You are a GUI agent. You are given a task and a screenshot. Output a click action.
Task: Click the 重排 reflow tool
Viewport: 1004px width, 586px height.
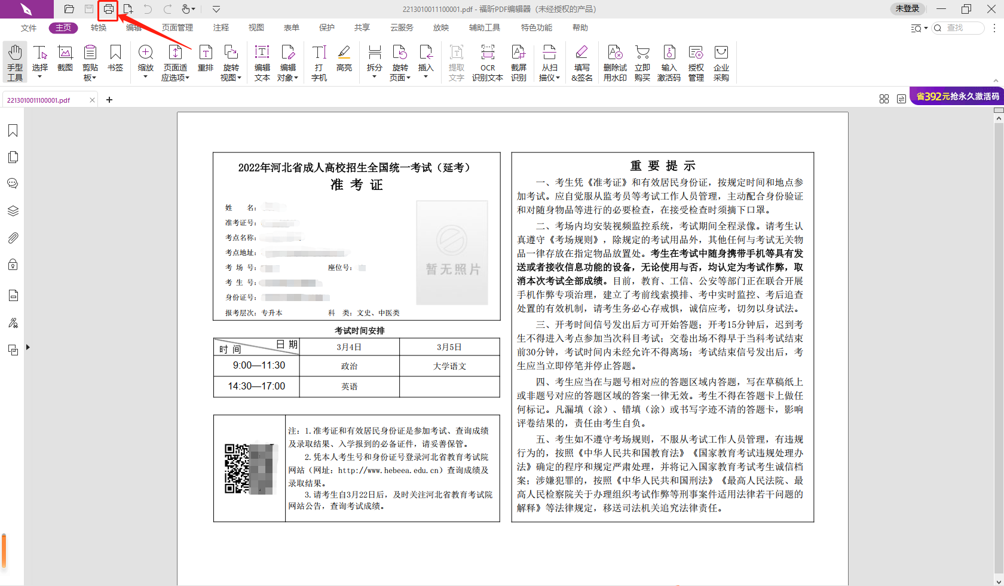tap(206, 59)
